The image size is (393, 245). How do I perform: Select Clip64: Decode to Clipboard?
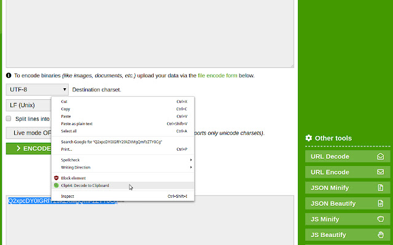click(123, 186)
